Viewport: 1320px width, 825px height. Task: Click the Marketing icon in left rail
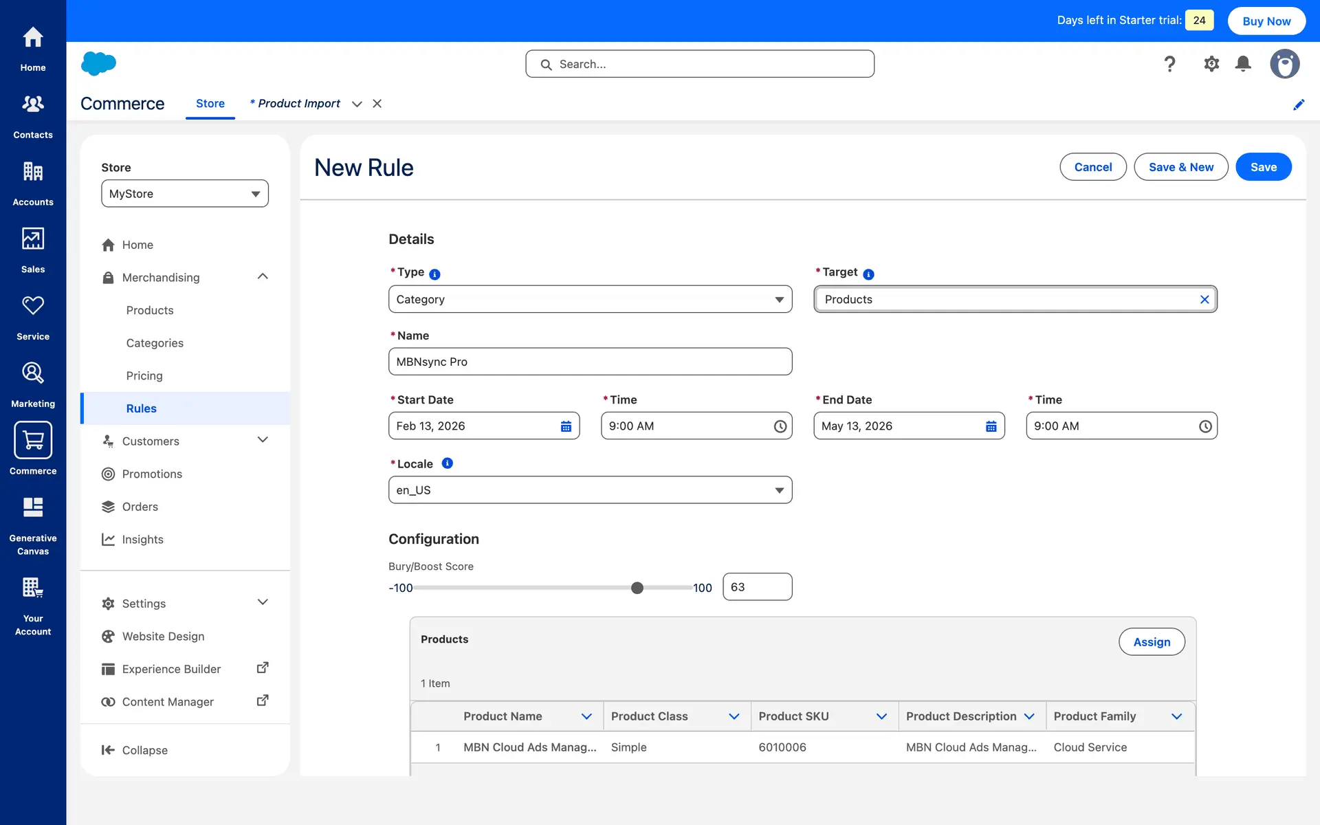[33, 373]
